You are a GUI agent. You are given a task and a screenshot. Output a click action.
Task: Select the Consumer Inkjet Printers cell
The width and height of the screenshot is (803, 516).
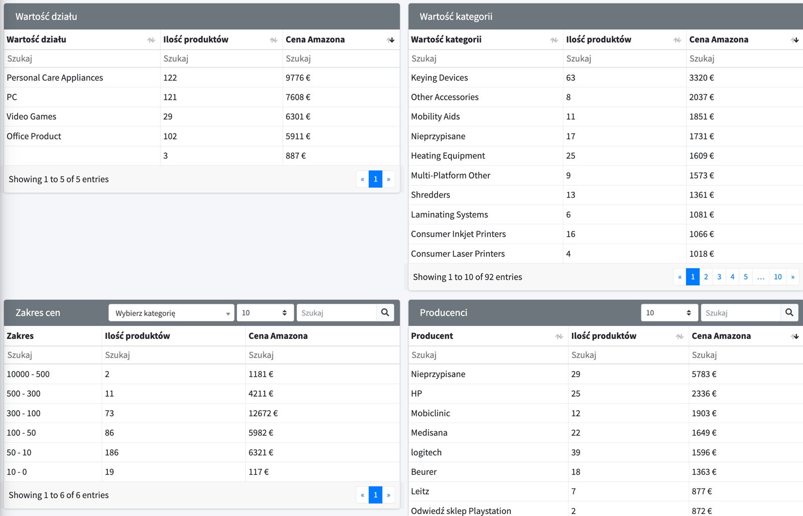pos(485,234)
